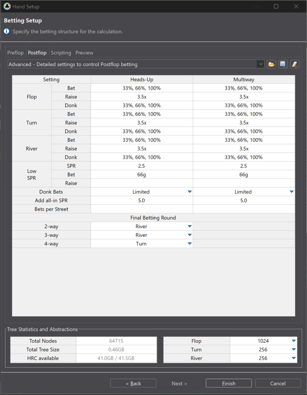This screenshot has width=307, height=395.
Task: Switch to the Preflop tab
Action: pyautogui.click(x=15, y=52)
